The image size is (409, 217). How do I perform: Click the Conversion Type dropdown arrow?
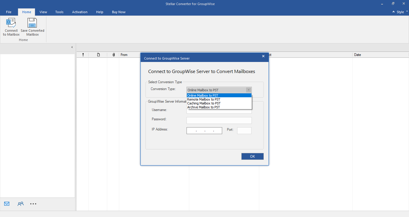[x=249, y=90]
